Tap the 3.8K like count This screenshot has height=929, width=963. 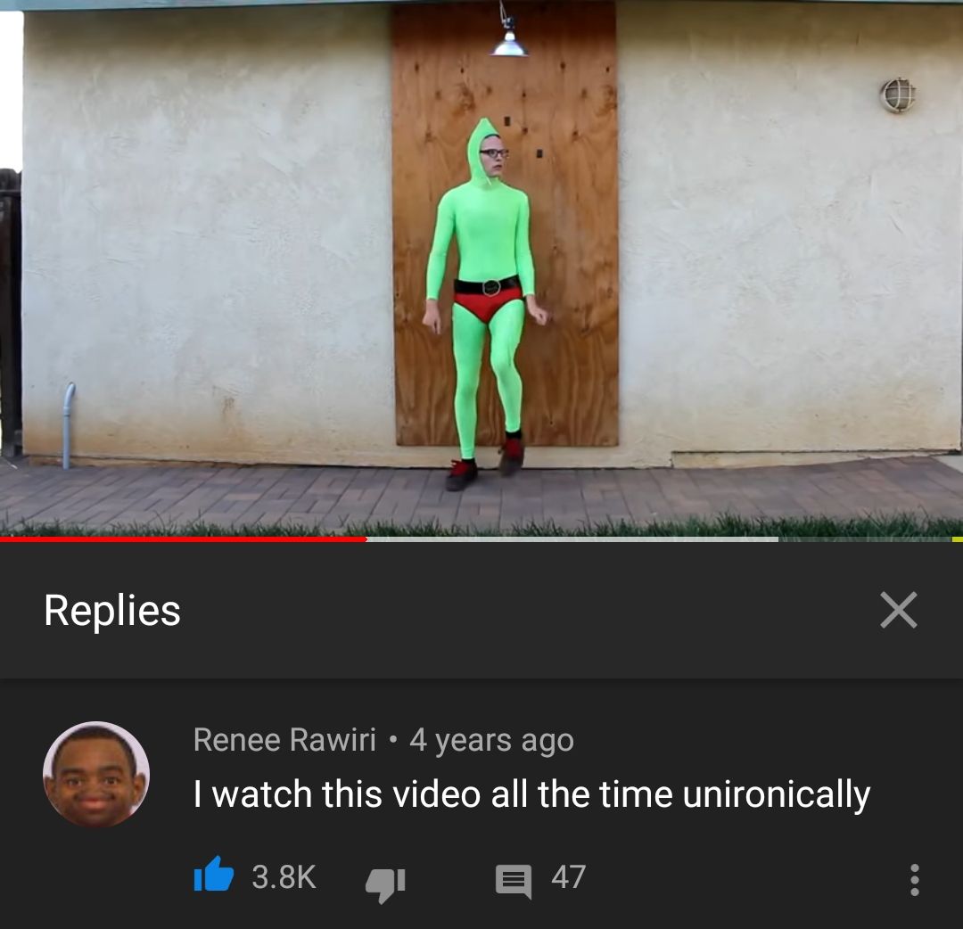click(284, 876)
